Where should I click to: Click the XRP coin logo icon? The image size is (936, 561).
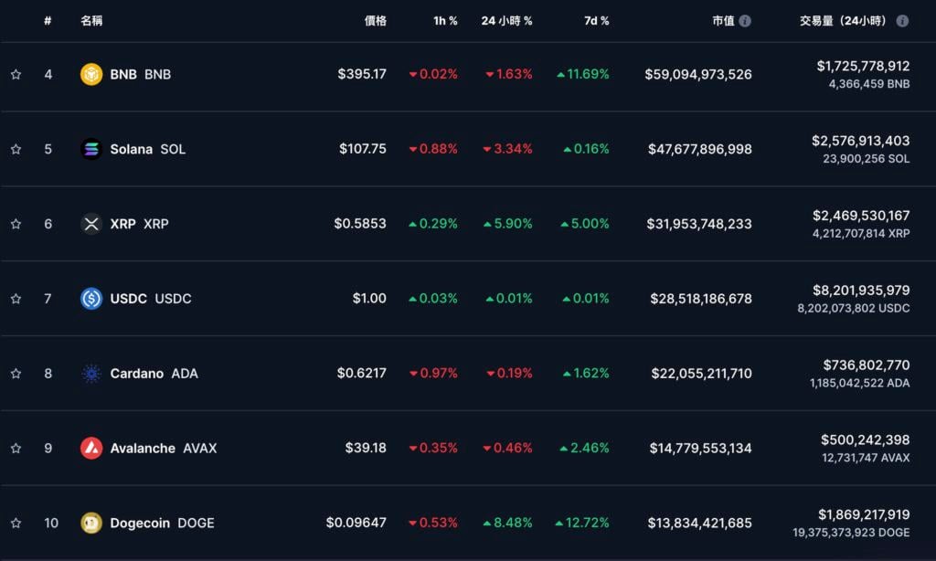pos(91,224)
